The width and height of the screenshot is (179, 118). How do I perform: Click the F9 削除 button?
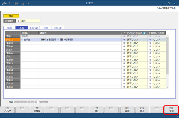tap(127, 110)
